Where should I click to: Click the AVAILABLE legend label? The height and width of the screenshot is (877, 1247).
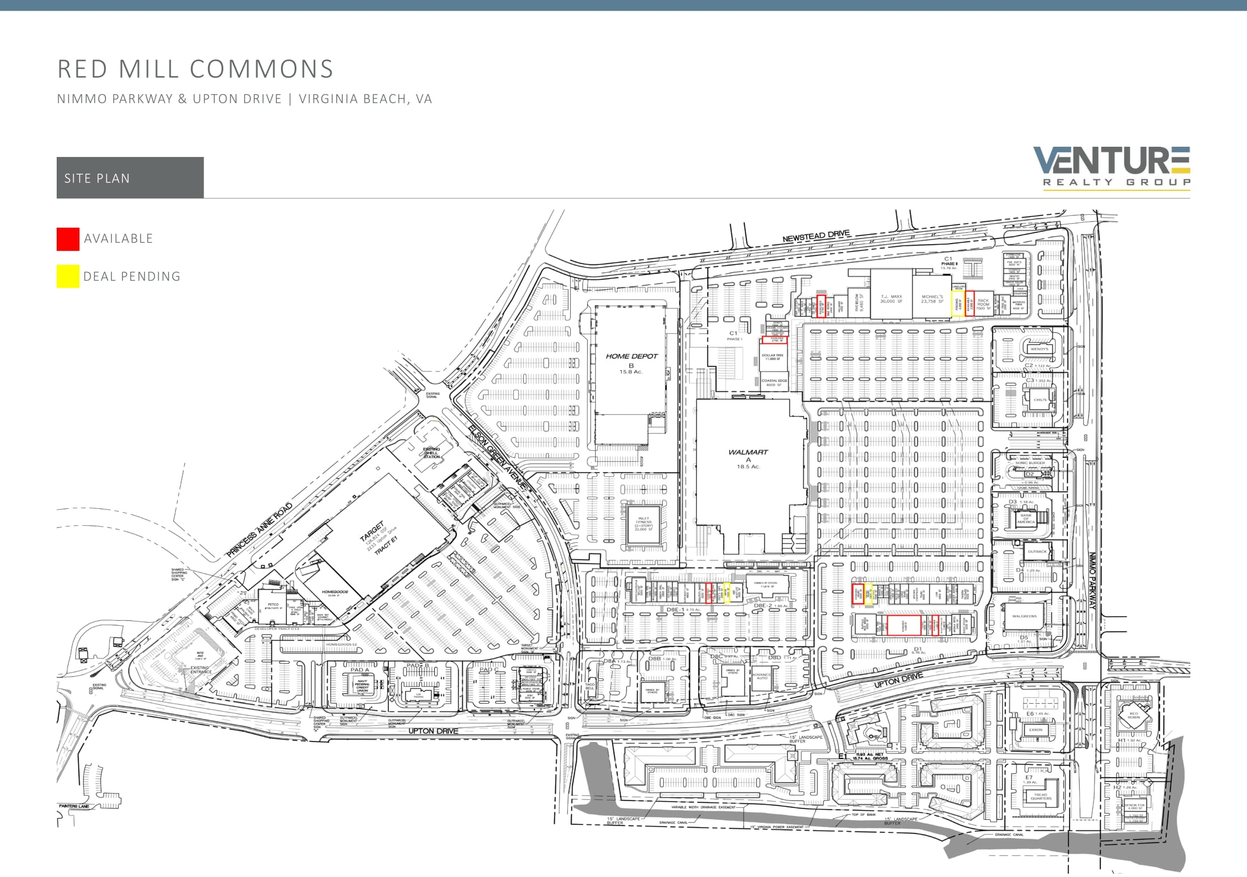tap(118, 239)
